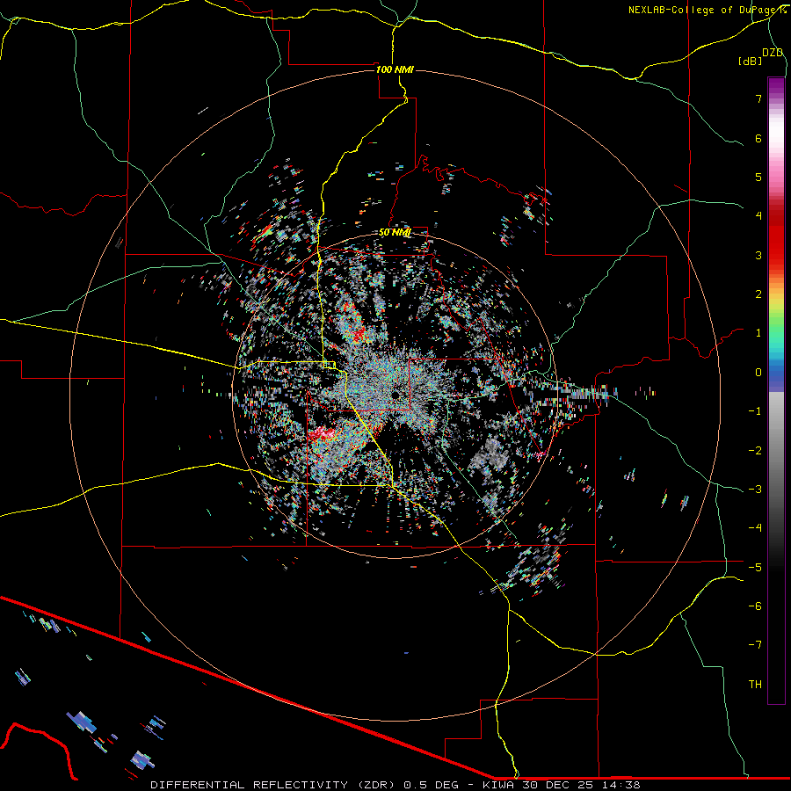The width and height of the screenshot is (791, 791).
Task: Click the "30 DEC 25 14:38" timestamp
Action: tap(584, 785)
